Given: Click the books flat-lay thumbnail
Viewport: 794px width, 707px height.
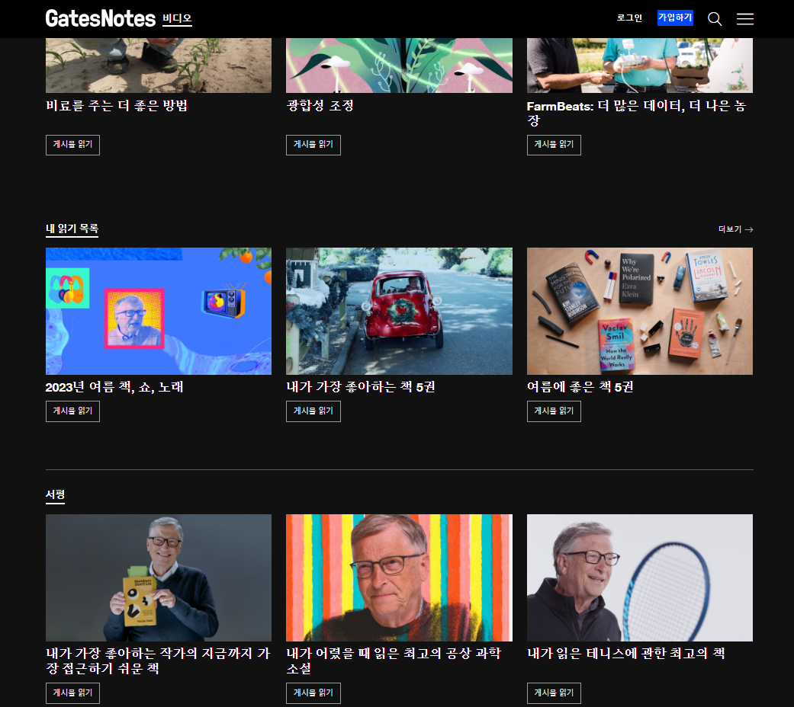Looking at the screenshot, I should (x=640, y=311).
